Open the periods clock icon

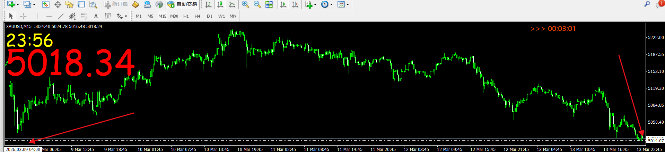pyautogui.click(x=325, y=4)
